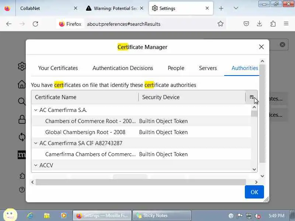The width and height of the screenshot is (295, 221).
Task: Click the Firefox identity icon in the address bar
Action: (x=70, y=24)
